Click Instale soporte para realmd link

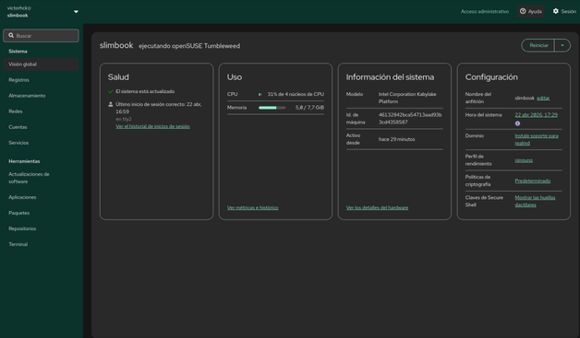coord(537,139)
